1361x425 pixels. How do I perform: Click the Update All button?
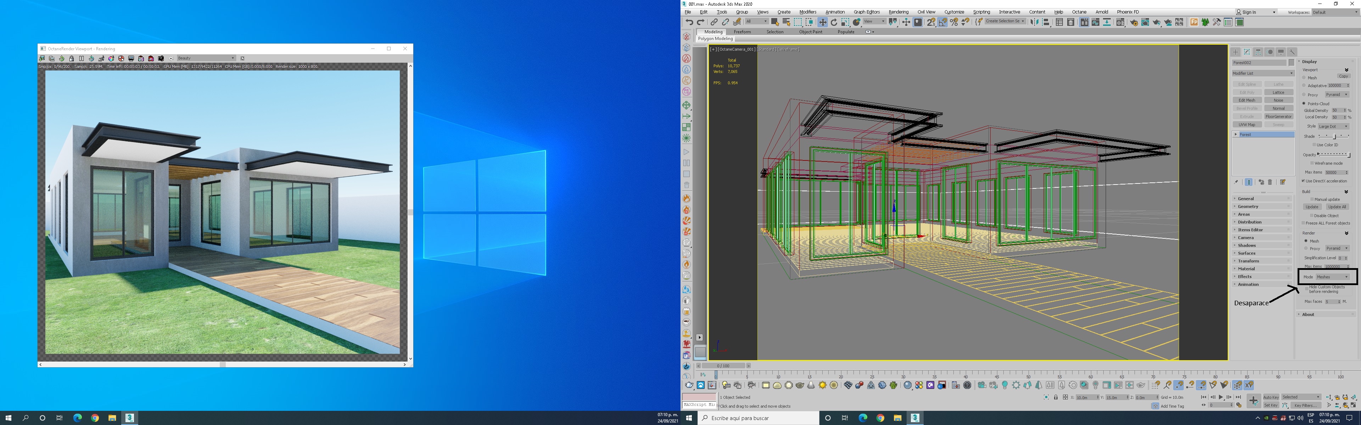point(1337,207)
